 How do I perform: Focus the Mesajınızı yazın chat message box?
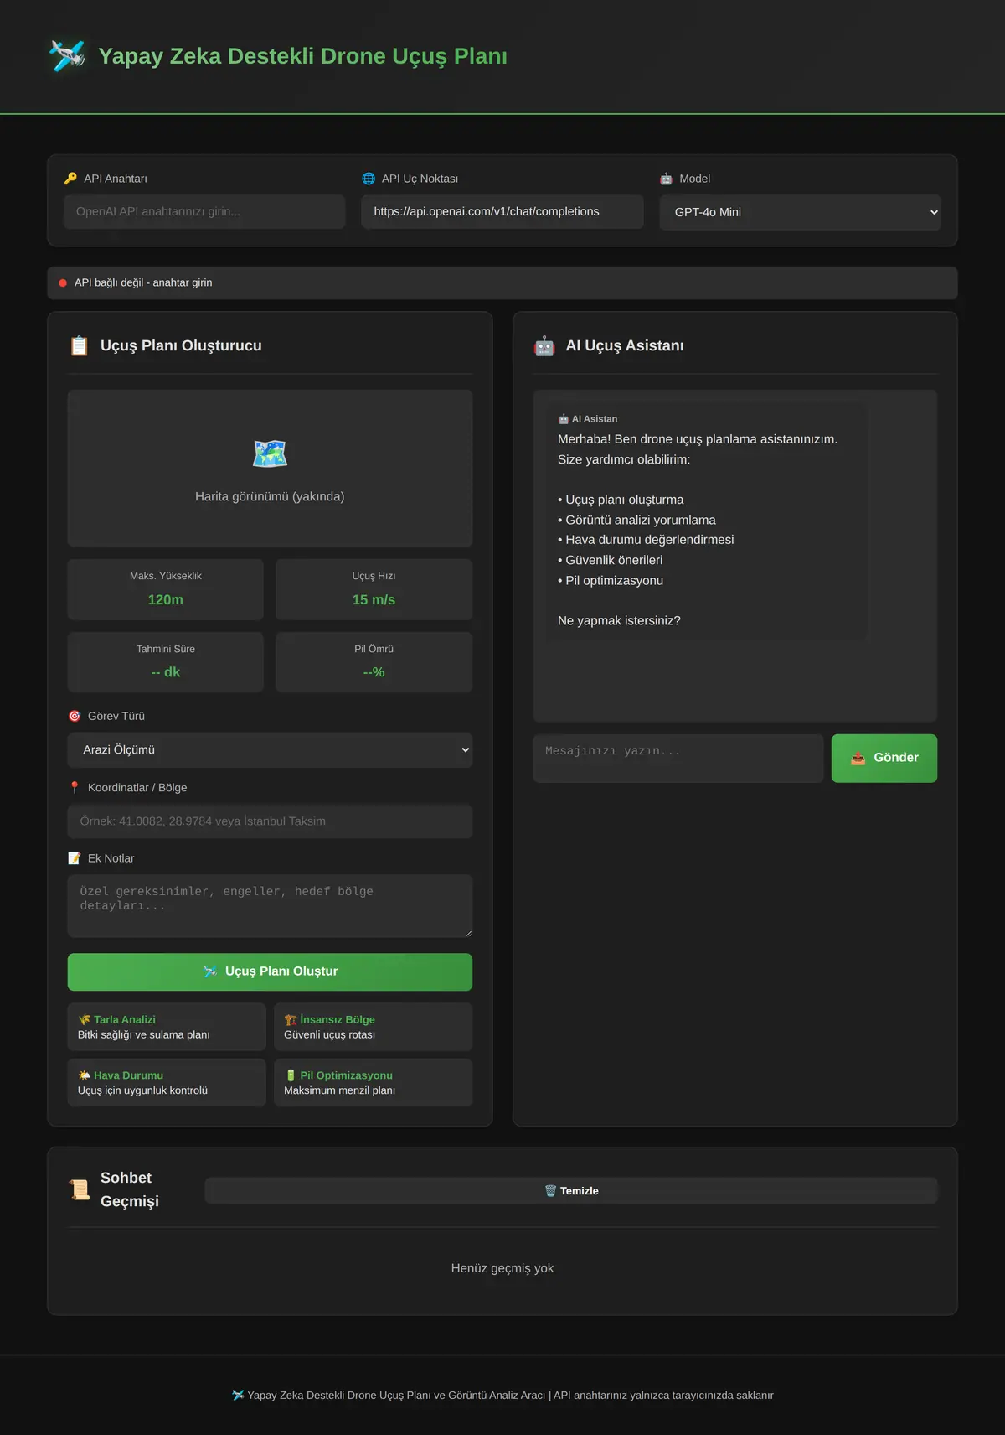678,758
